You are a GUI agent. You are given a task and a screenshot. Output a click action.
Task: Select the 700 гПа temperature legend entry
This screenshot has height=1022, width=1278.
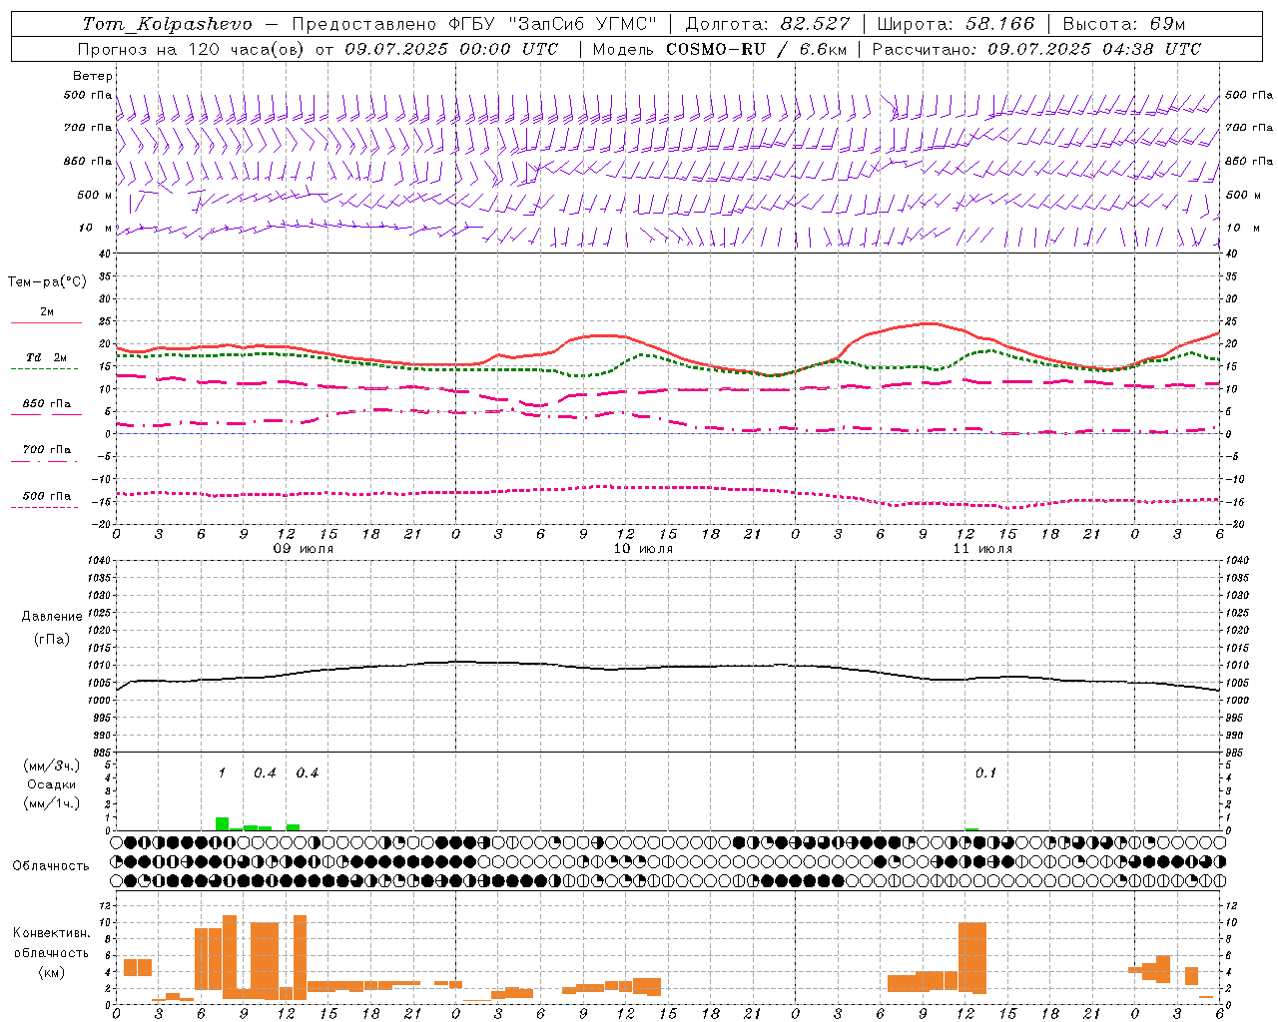point(47,449)
